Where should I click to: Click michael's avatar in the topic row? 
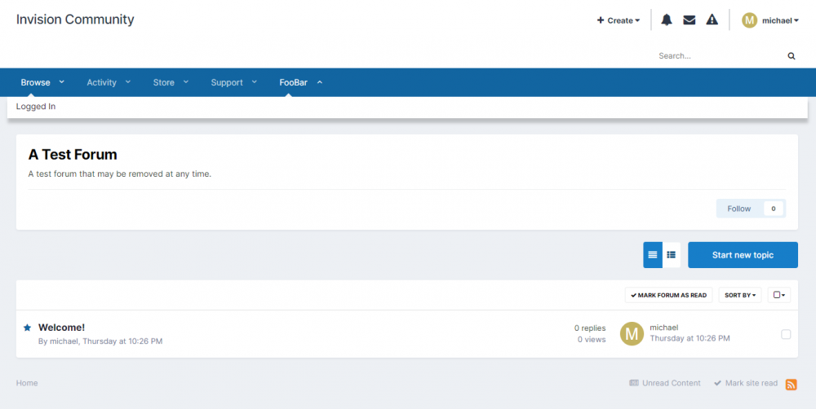632,333
